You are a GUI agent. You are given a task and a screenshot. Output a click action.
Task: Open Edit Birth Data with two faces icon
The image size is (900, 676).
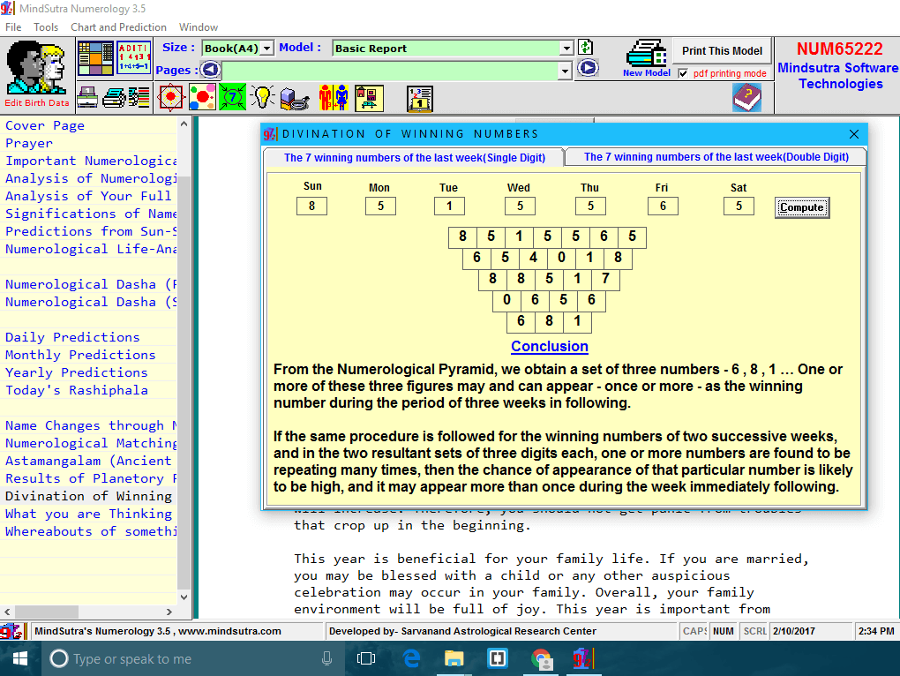[x=37, y=74]
